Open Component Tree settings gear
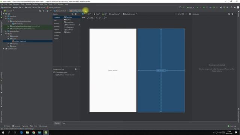240x135 pixels. [x=76, y=69]
